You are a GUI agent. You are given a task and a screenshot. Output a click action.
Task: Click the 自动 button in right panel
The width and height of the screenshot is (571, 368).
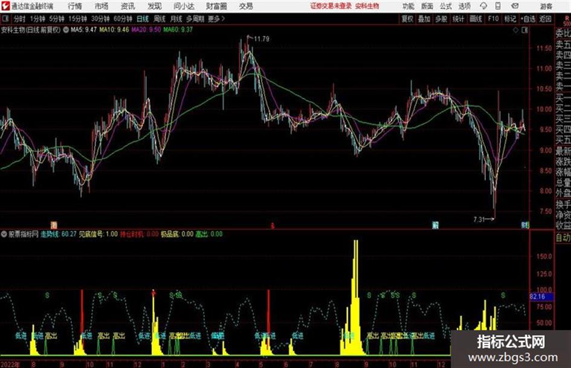click(563, 237)
